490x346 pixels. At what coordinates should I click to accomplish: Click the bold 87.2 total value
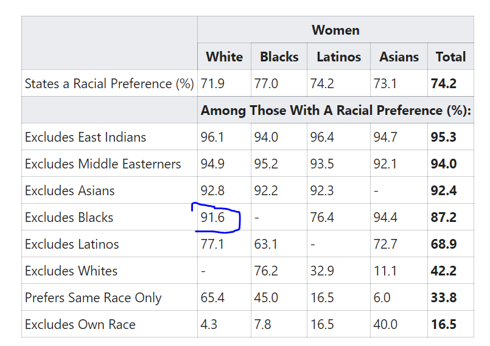pos(444,217)
